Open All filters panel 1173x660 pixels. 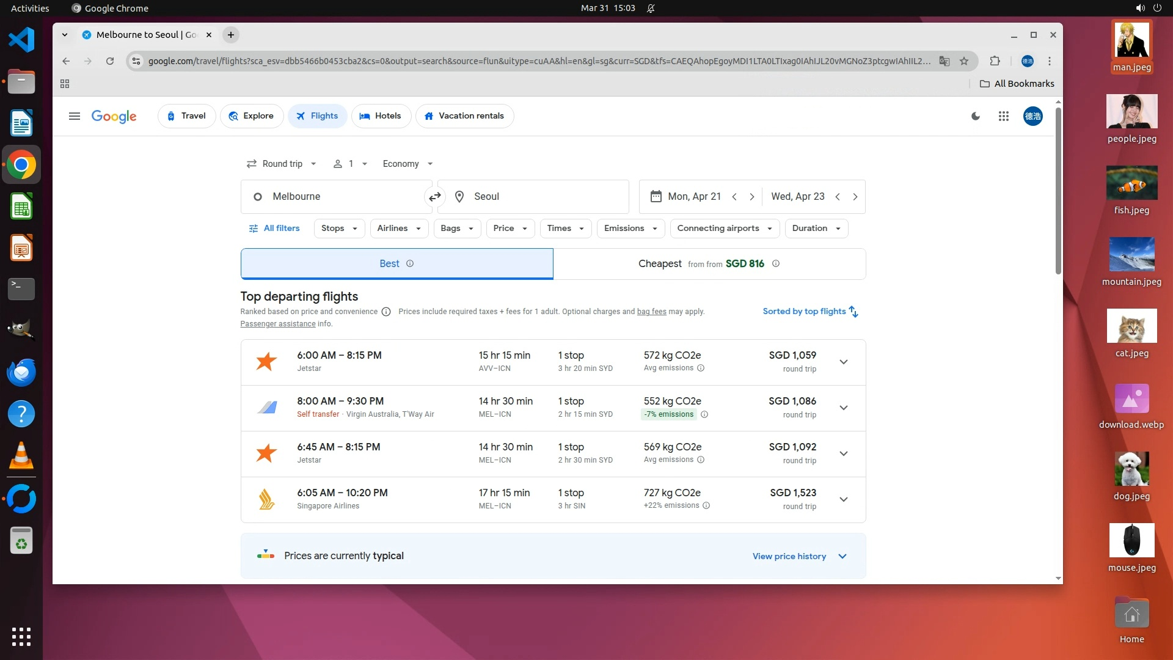[x=274, y=229]
